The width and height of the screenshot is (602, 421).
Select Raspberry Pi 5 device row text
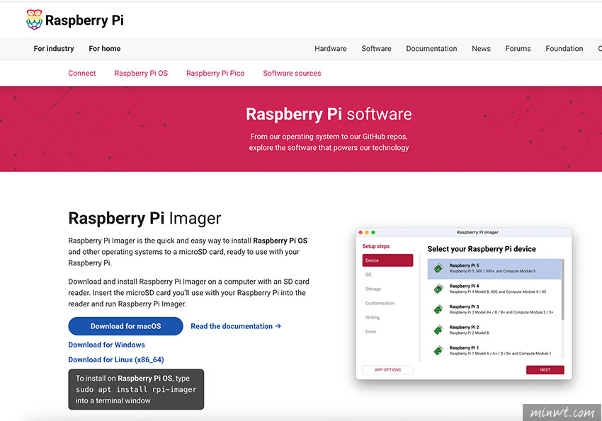[492, 268]
